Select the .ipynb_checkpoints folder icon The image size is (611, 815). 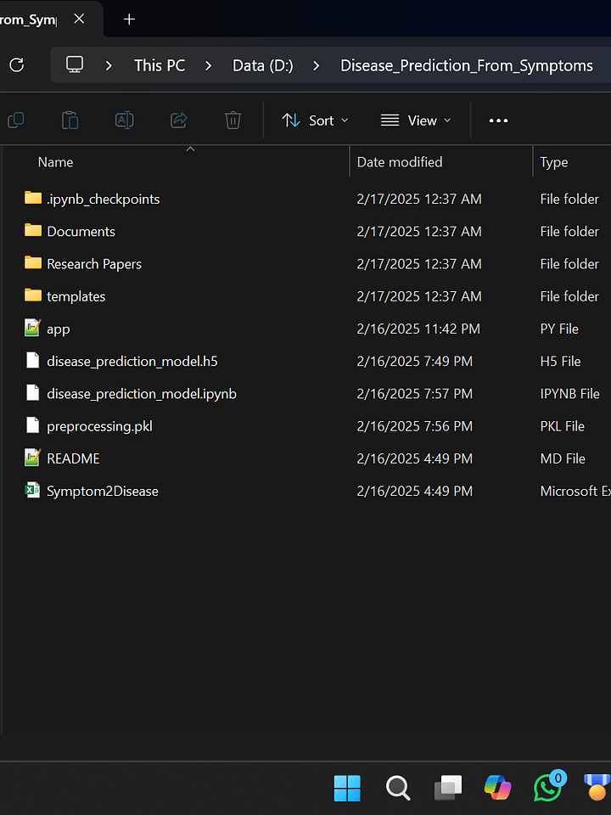point(33,198)
